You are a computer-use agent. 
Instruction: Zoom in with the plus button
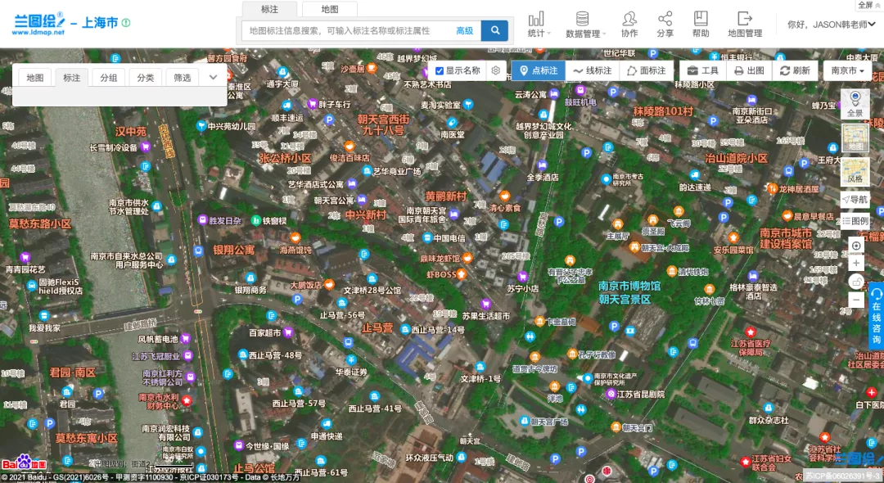(856, 264)
